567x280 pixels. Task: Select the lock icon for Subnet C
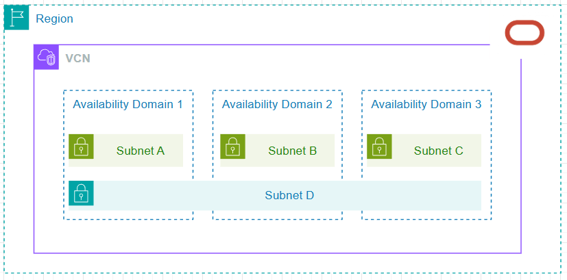[x=379, y=147]
